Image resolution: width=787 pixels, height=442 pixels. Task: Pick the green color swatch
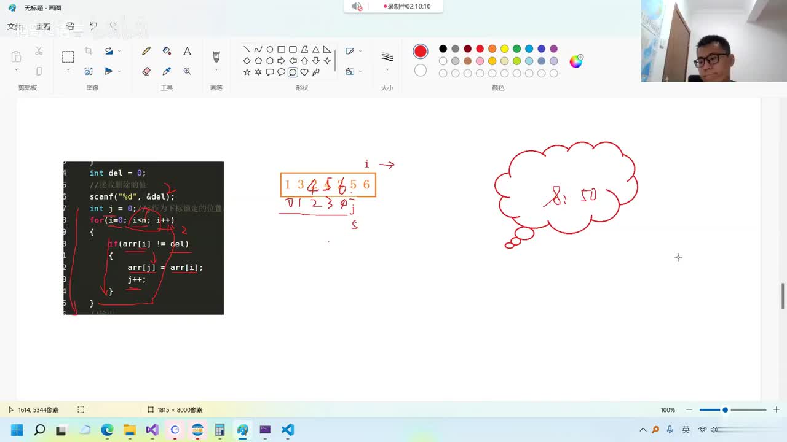tap(516, 49)
